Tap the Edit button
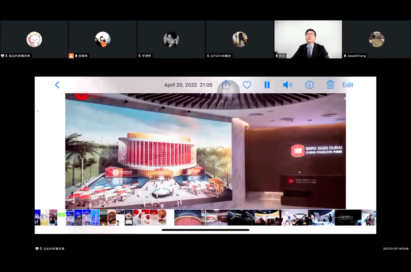The height and width of the screenshot is (272, 411). (x=348, y=85)
